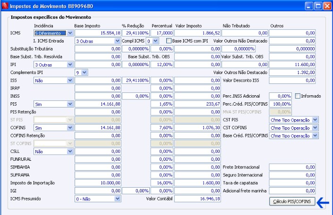Click ICMS Valor Outros Não Destacado field
Screen dimensions: 333x215
click(292, 41)
